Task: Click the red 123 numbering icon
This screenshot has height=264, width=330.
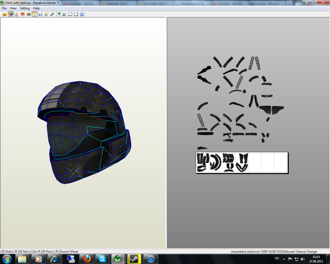Action: pos(23,14)
